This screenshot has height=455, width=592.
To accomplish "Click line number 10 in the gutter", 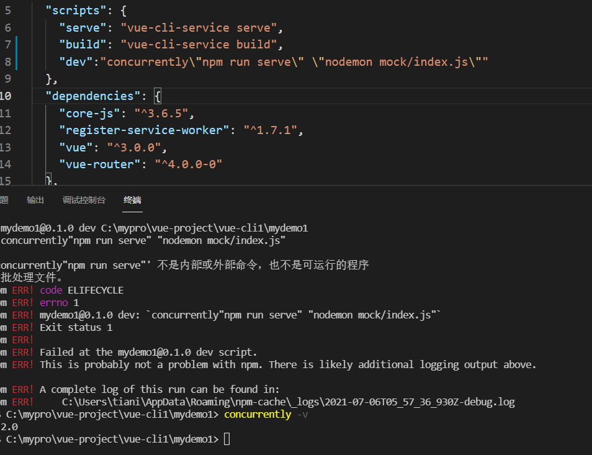I will tap(6, 96).
